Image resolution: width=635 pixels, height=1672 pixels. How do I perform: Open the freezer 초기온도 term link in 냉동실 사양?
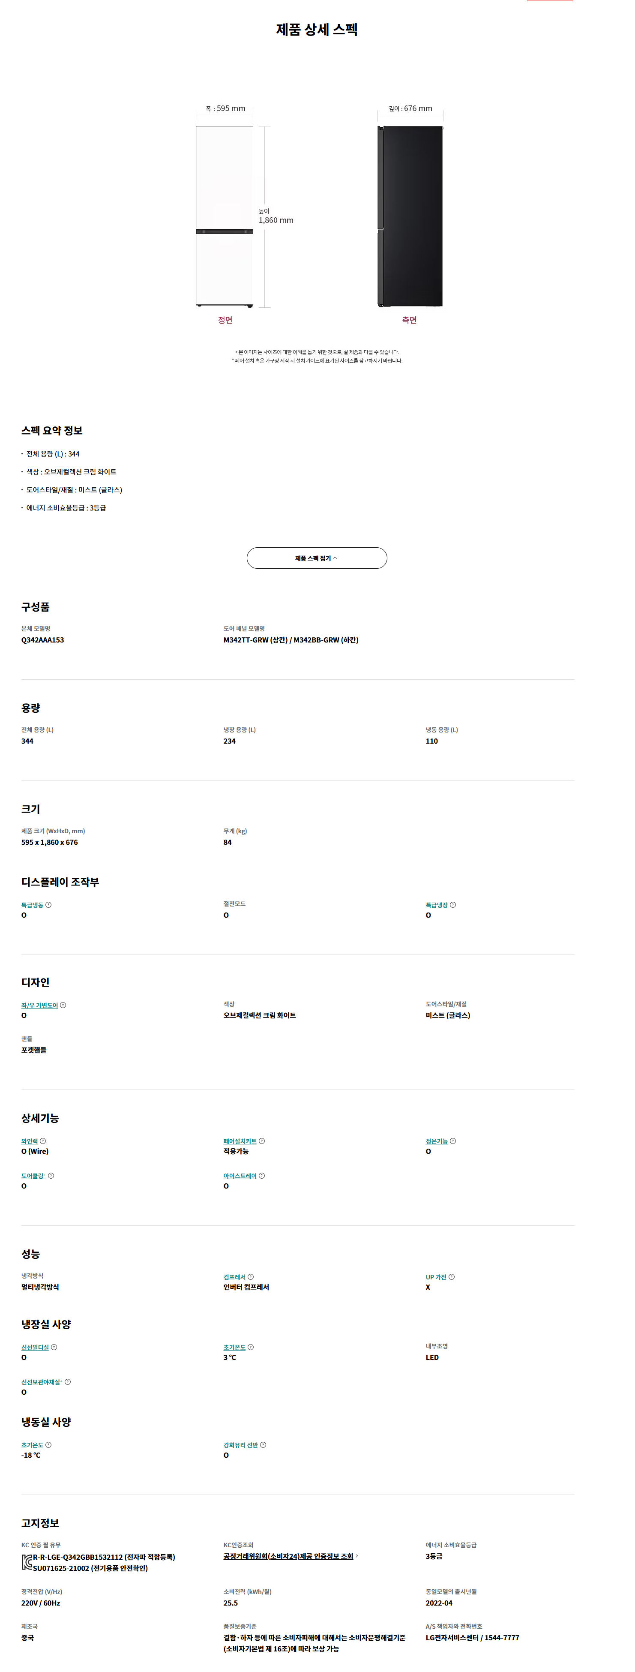[x=32, y=1445]
